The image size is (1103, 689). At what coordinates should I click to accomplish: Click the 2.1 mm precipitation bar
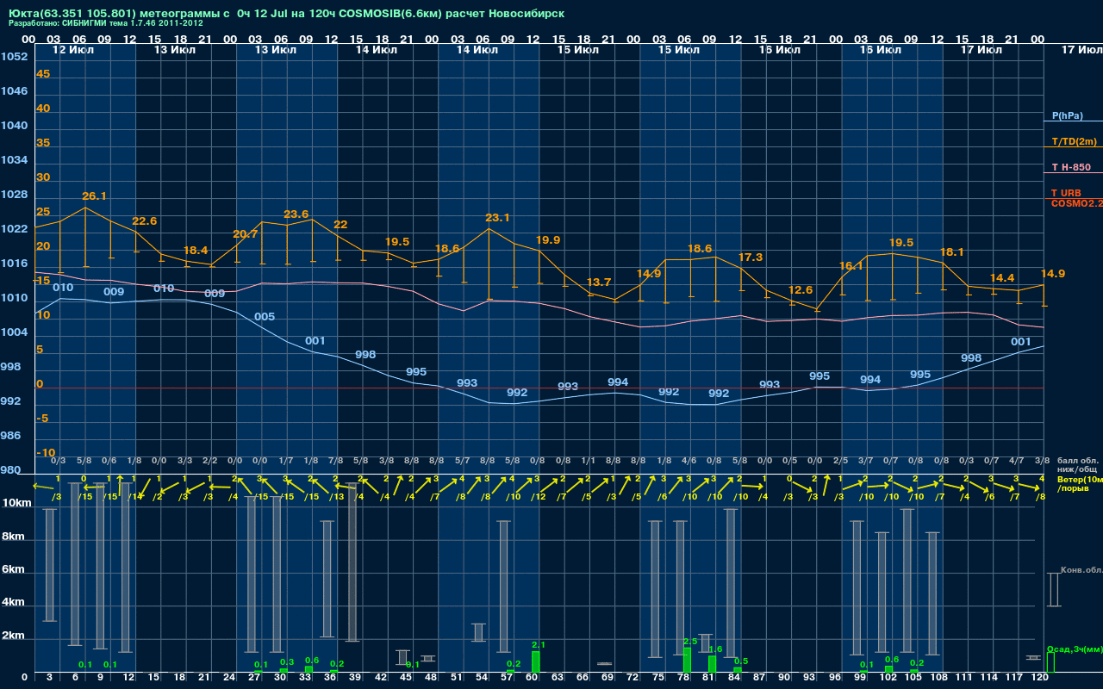(x=536, y=661)
